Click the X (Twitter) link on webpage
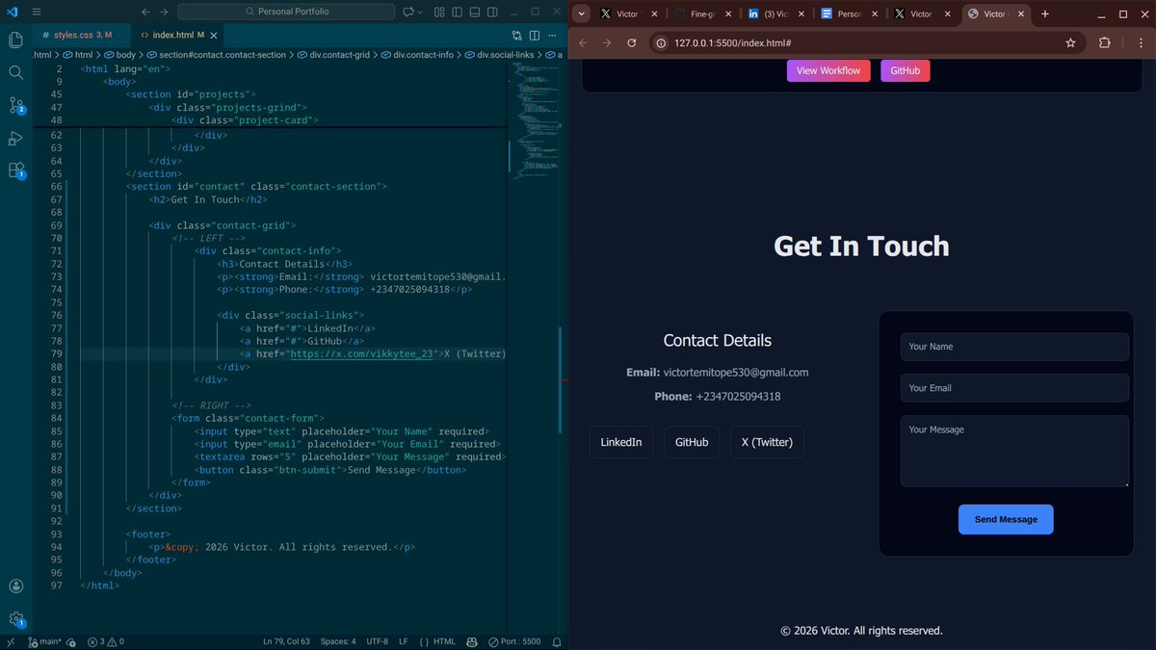This screenshot has height=650, width=1156. [x=767, y=442]
